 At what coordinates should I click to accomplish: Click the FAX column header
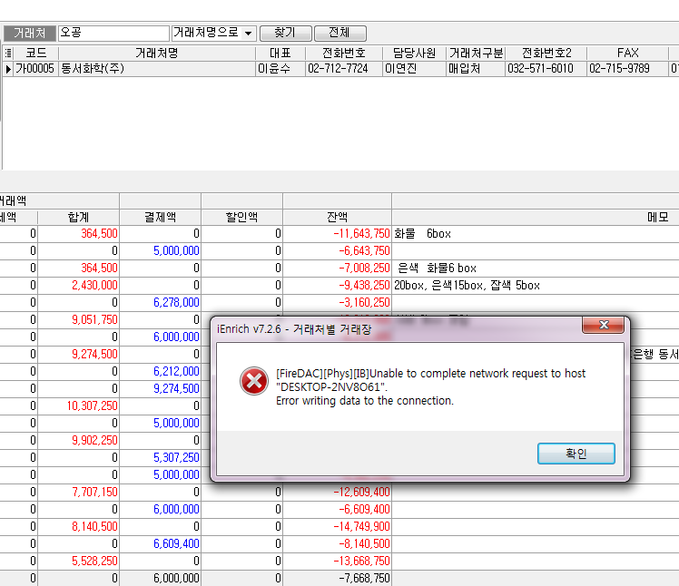click(x=627, y=54)
